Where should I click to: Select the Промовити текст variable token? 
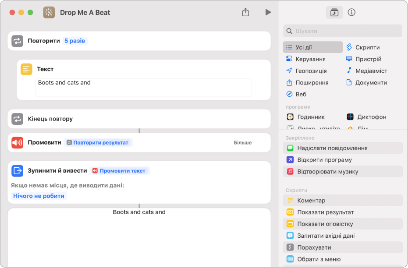(x=120, y=171)
